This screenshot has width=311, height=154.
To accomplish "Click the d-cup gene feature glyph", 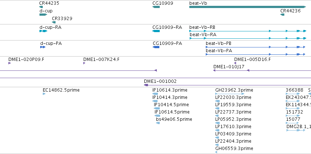I will click(x=43, y=15).
